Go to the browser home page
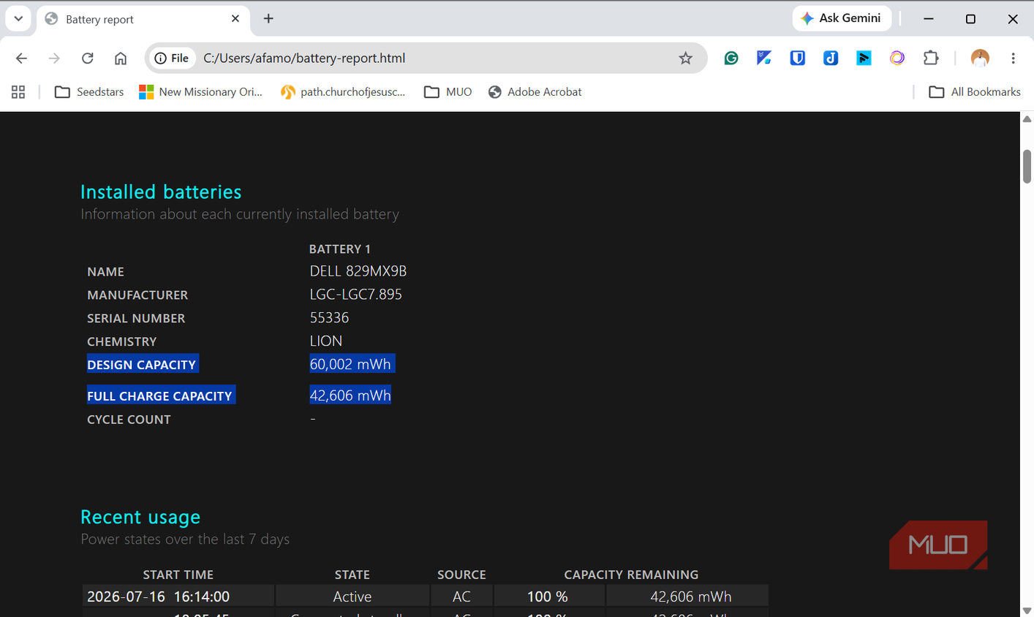The image size is (1034, 617). coord(121,58)
